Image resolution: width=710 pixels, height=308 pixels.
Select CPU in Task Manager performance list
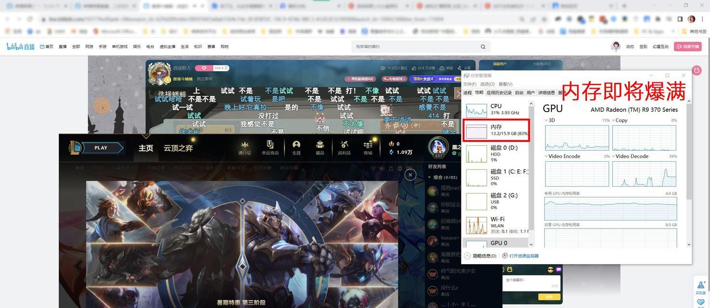[x=496, y=109]
